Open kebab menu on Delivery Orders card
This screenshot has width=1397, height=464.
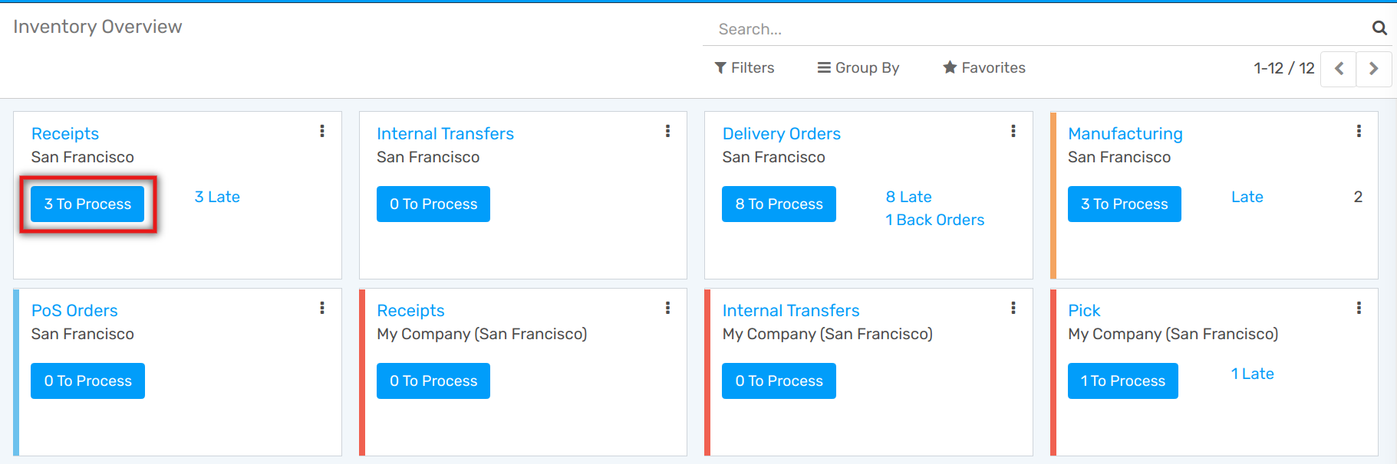[1013, 131]
